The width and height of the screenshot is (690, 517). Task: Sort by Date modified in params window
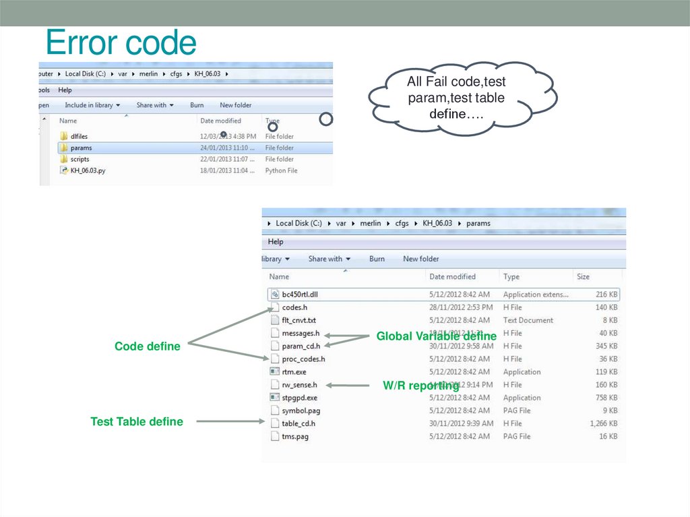click(452, 276)
